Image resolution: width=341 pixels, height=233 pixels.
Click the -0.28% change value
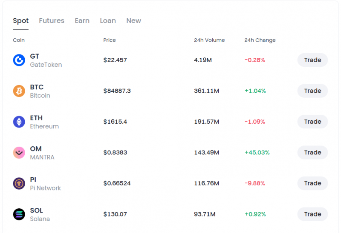tap(255, 60)
